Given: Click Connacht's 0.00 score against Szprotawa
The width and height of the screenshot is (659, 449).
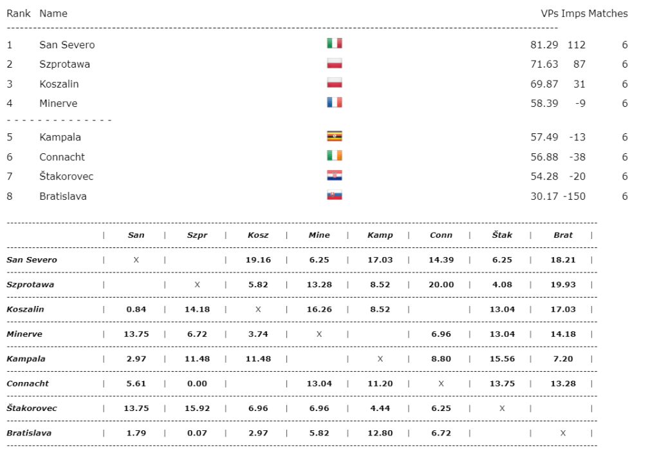Looking at the screenshot, I should coord(197,383).
